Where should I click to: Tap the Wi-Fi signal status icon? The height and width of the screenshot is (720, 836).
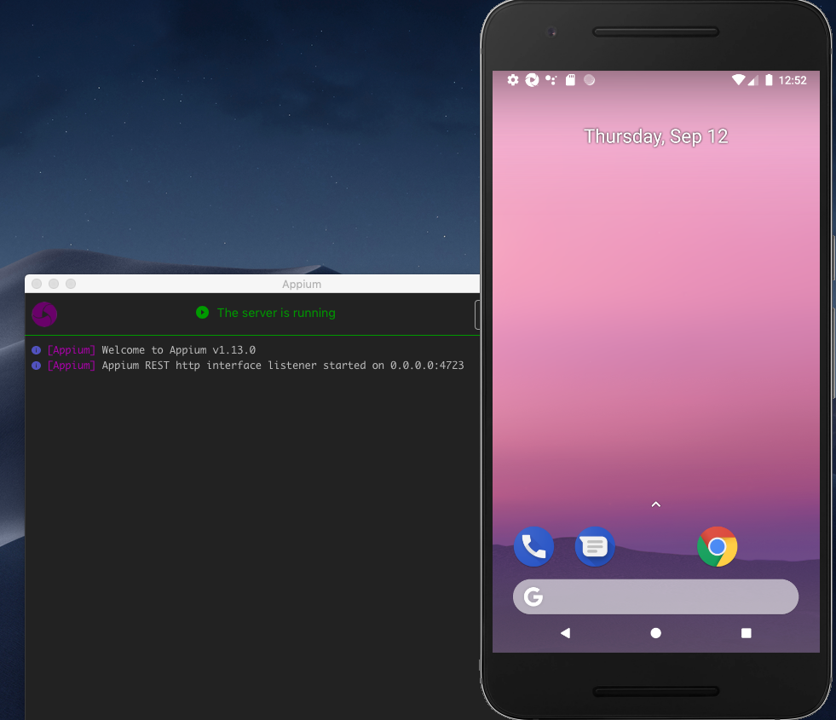coord(739,80)
